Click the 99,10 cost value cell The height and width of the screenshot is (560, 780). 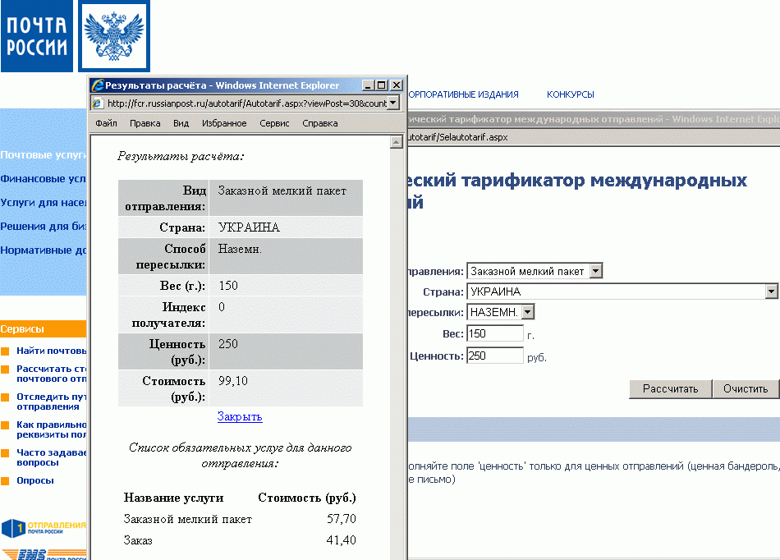286,388
